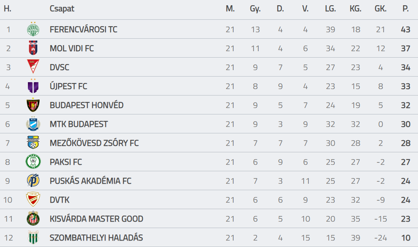Click the Paksi FC round green crest
This screenshot has height=247, width=418.
coord(33,162)
